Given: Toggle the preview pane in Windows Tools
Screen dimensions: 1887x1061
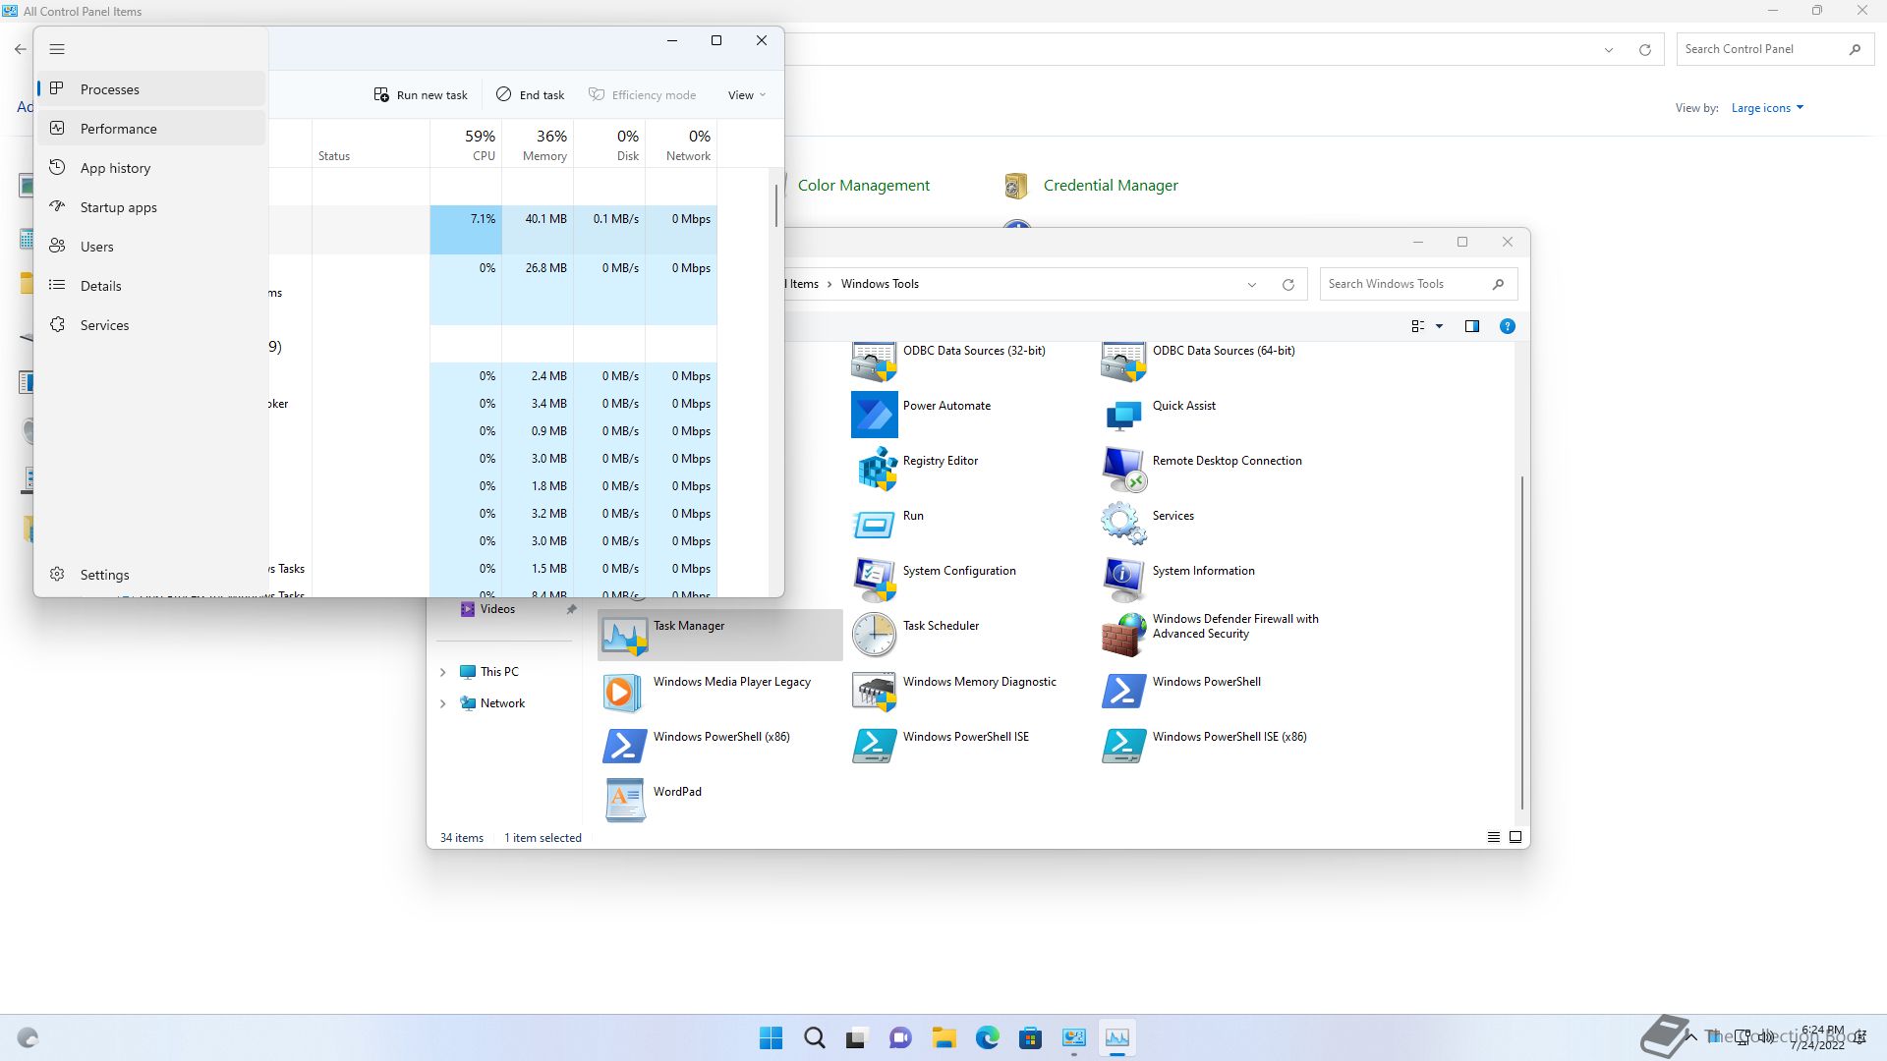Looking at the screenshot, I should [1471, 326].
